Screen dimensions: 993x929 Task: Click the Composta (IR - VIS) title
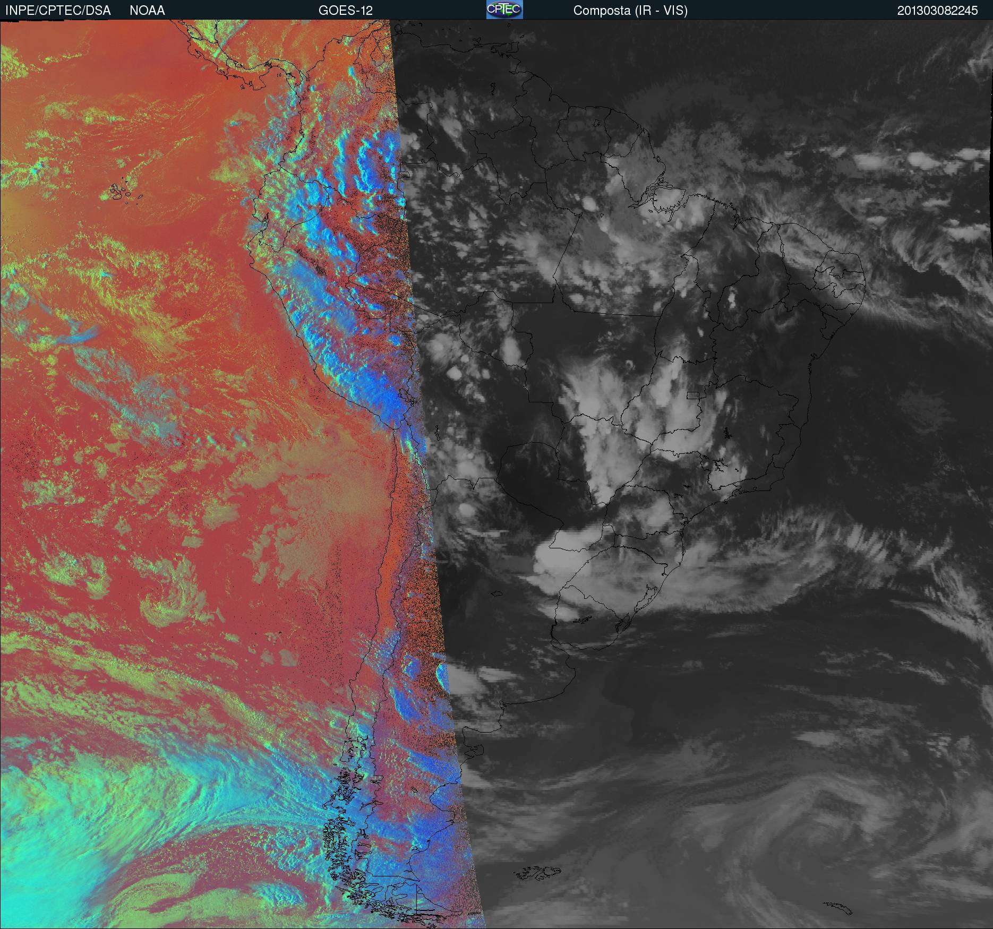(x=630, y=11)
